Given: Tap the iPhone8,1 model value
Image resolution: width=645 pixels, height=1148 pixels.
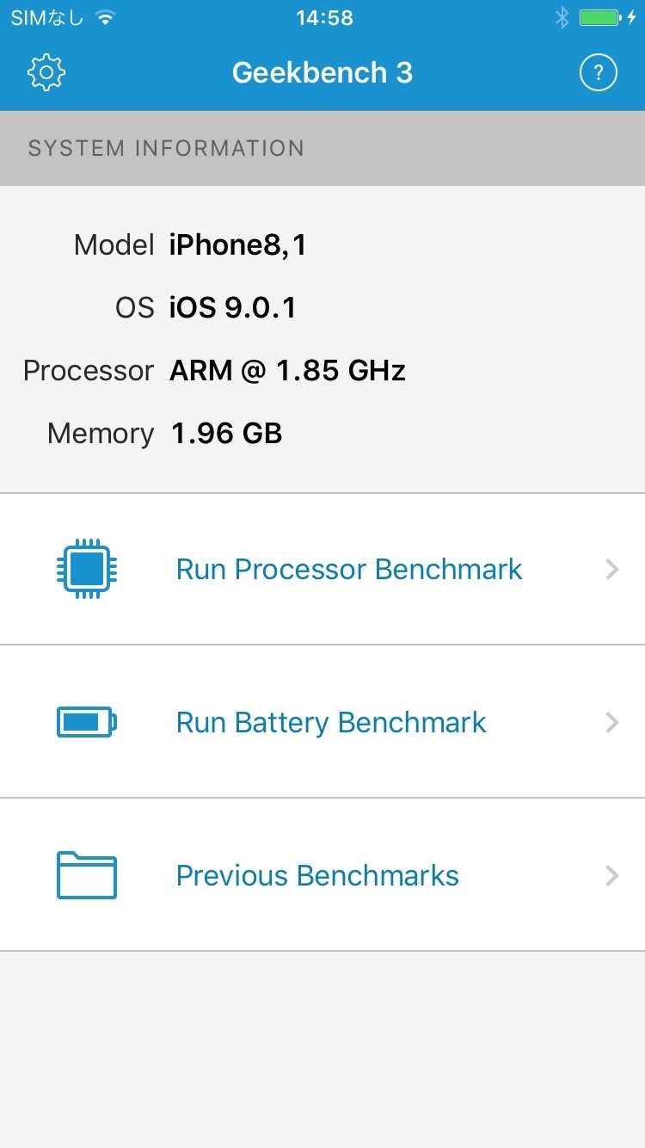Looking at the screenshot, I should coord(238,245).
